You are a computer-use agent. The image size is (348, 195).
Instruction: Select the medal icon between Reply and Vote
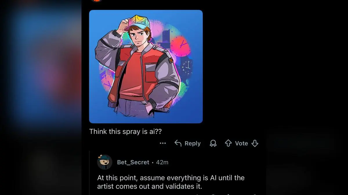coord(213,143)
